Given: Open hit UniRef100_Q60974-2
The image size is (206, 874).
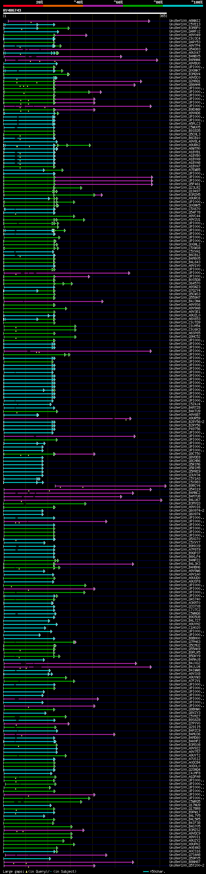Looking at the screenshot, I should (x=187, y=511).
